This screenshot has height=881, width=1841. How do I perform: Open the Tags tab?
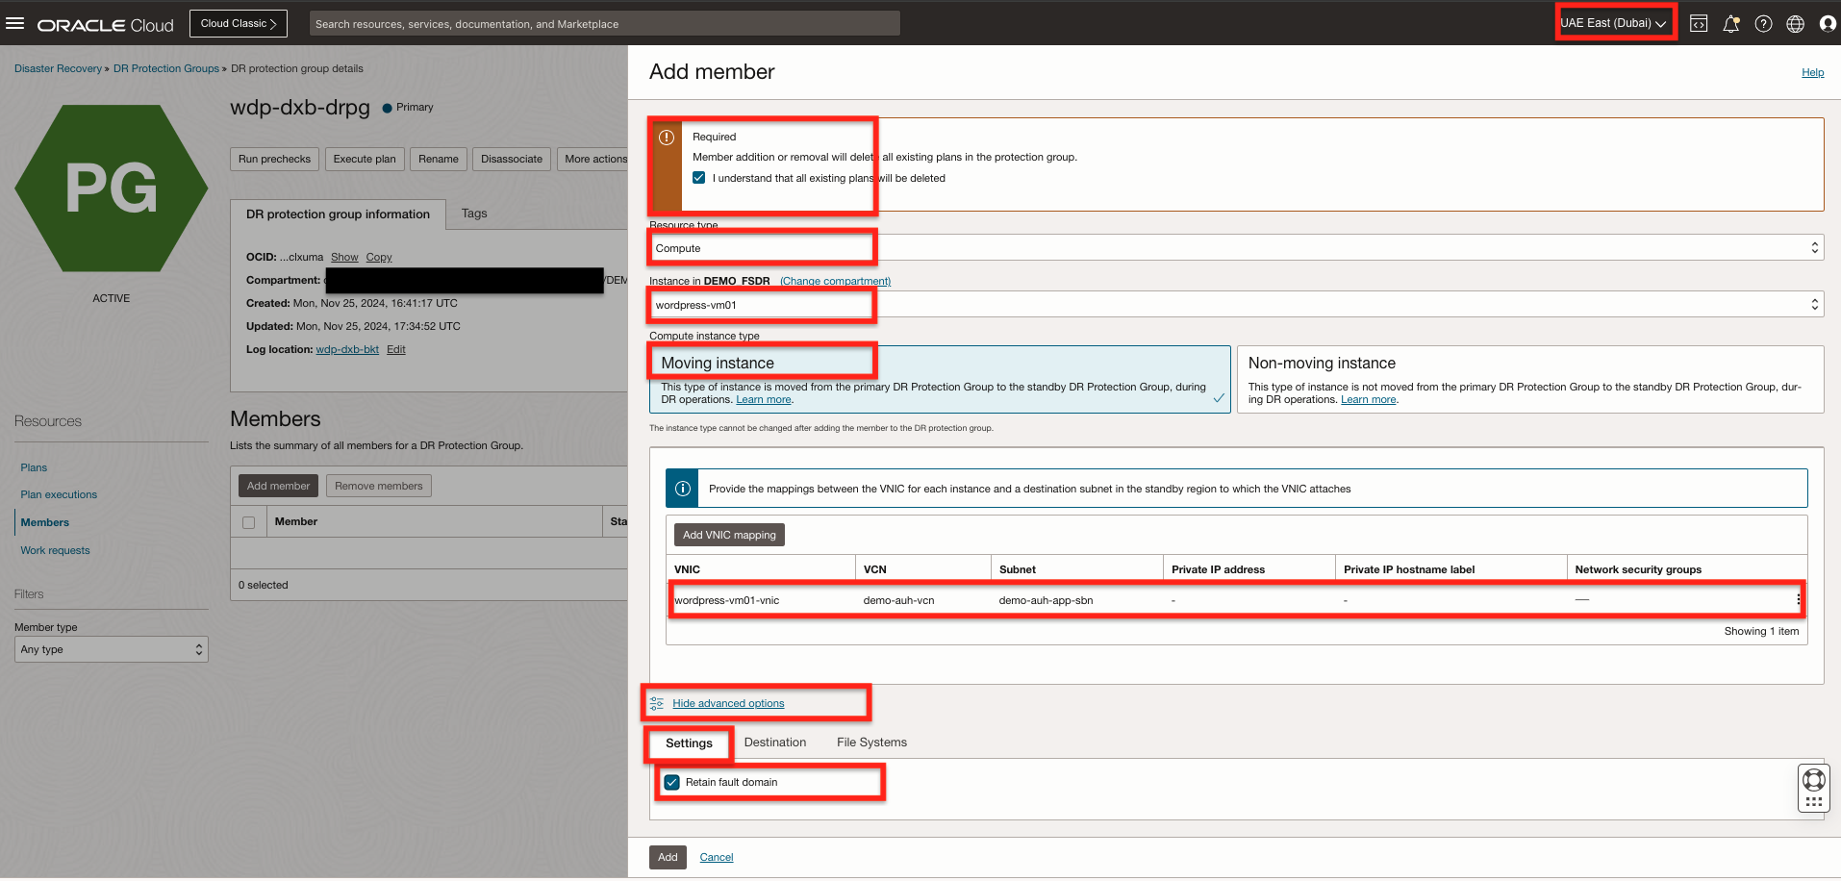474,214
